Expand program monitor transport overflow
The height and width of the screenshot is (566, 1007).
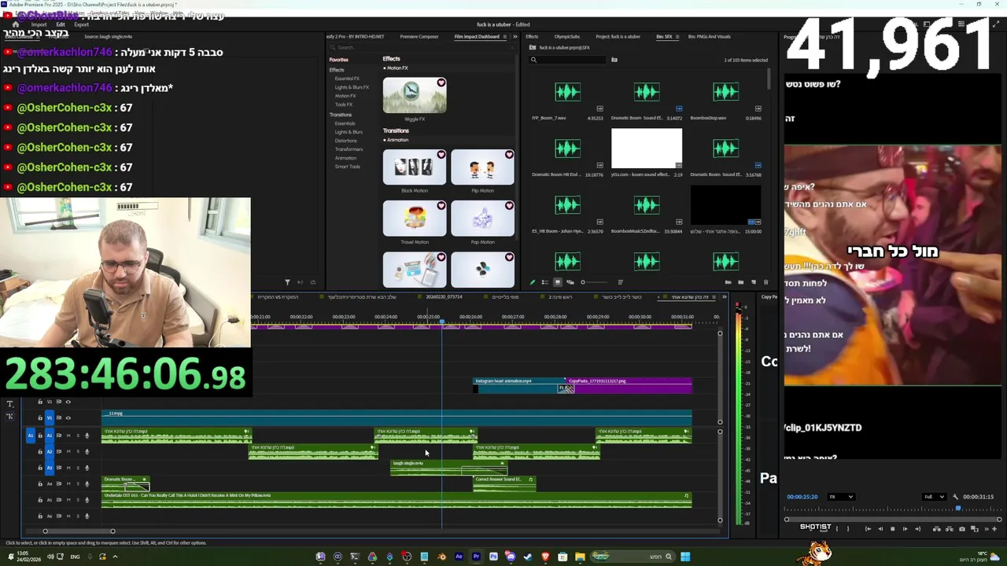click(987, 529)
